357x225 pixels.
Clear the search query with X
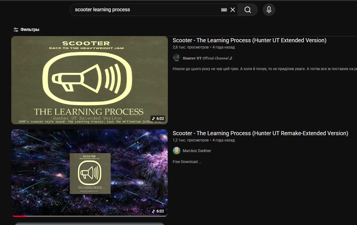[232, 10]
